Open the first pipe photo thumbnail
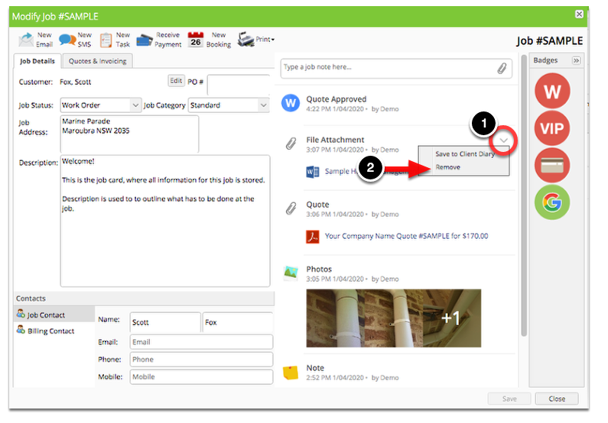 336,318
